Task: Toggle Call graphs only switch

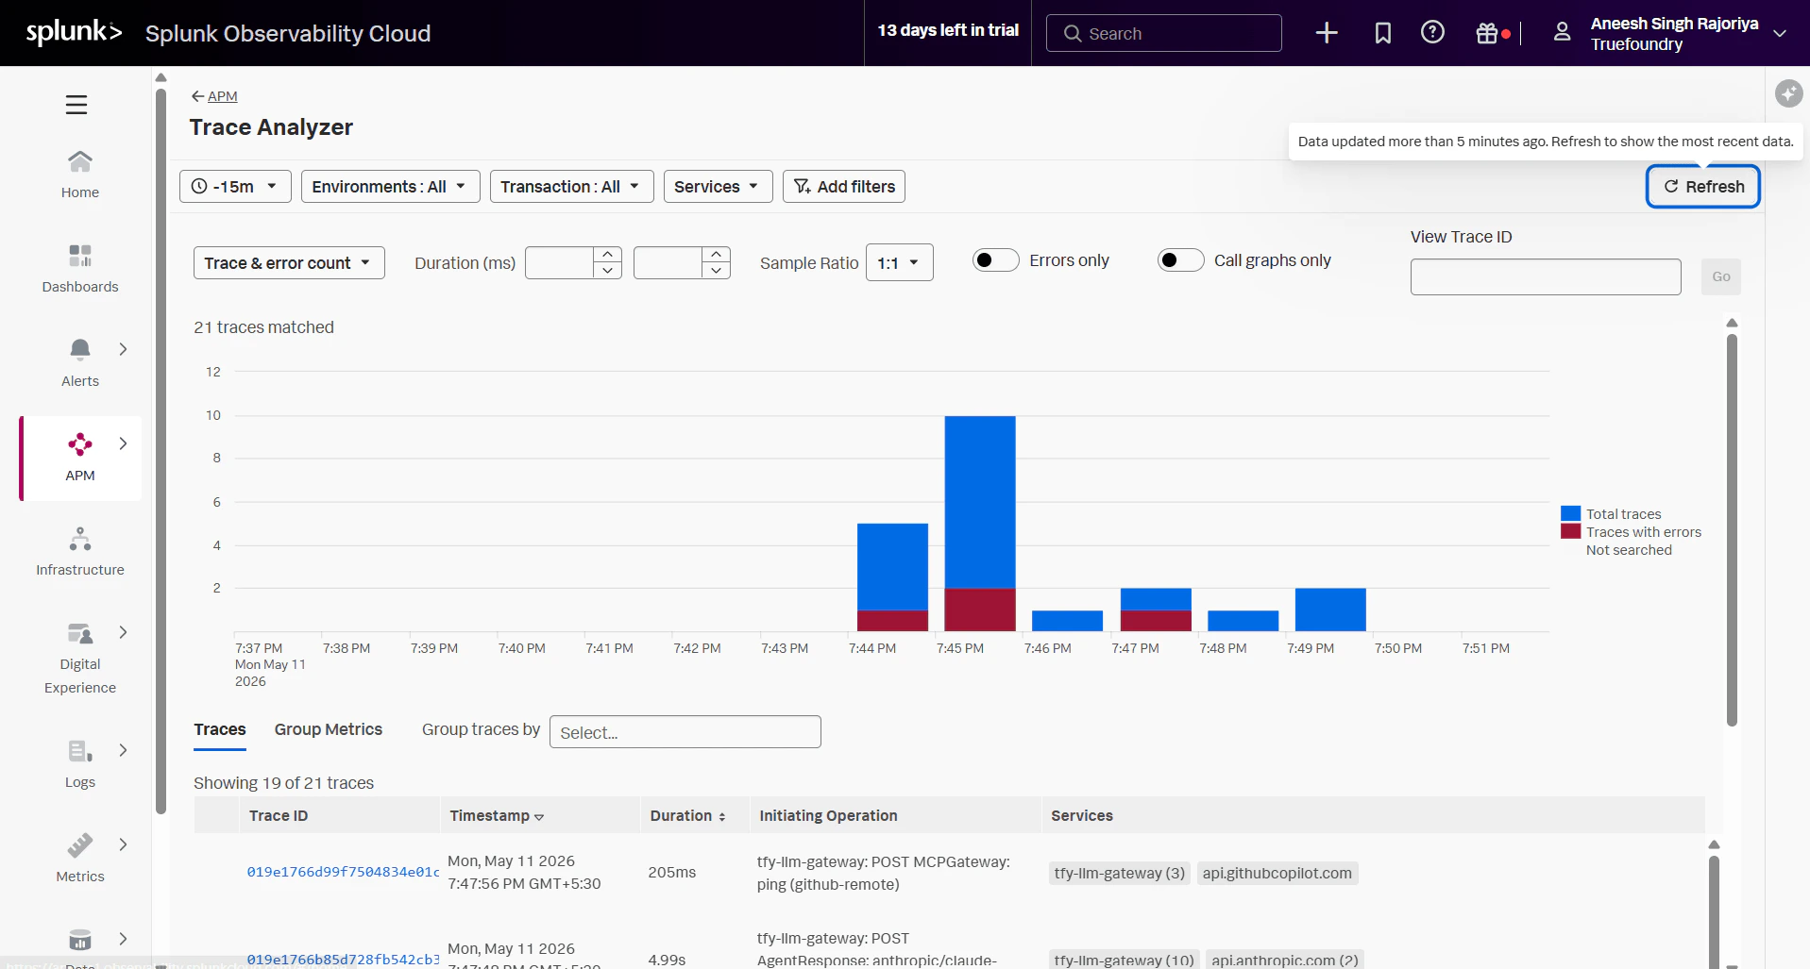Action: coord(1180,260)
